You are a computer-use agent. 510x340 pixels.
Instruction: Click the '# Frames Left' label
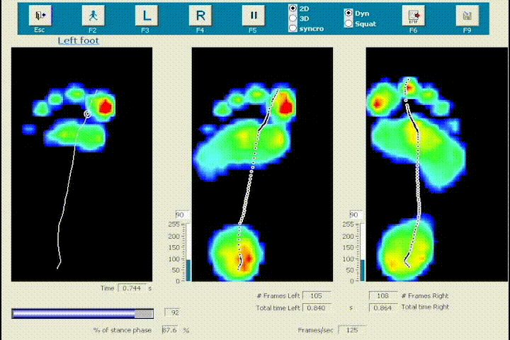click(278, 296)
